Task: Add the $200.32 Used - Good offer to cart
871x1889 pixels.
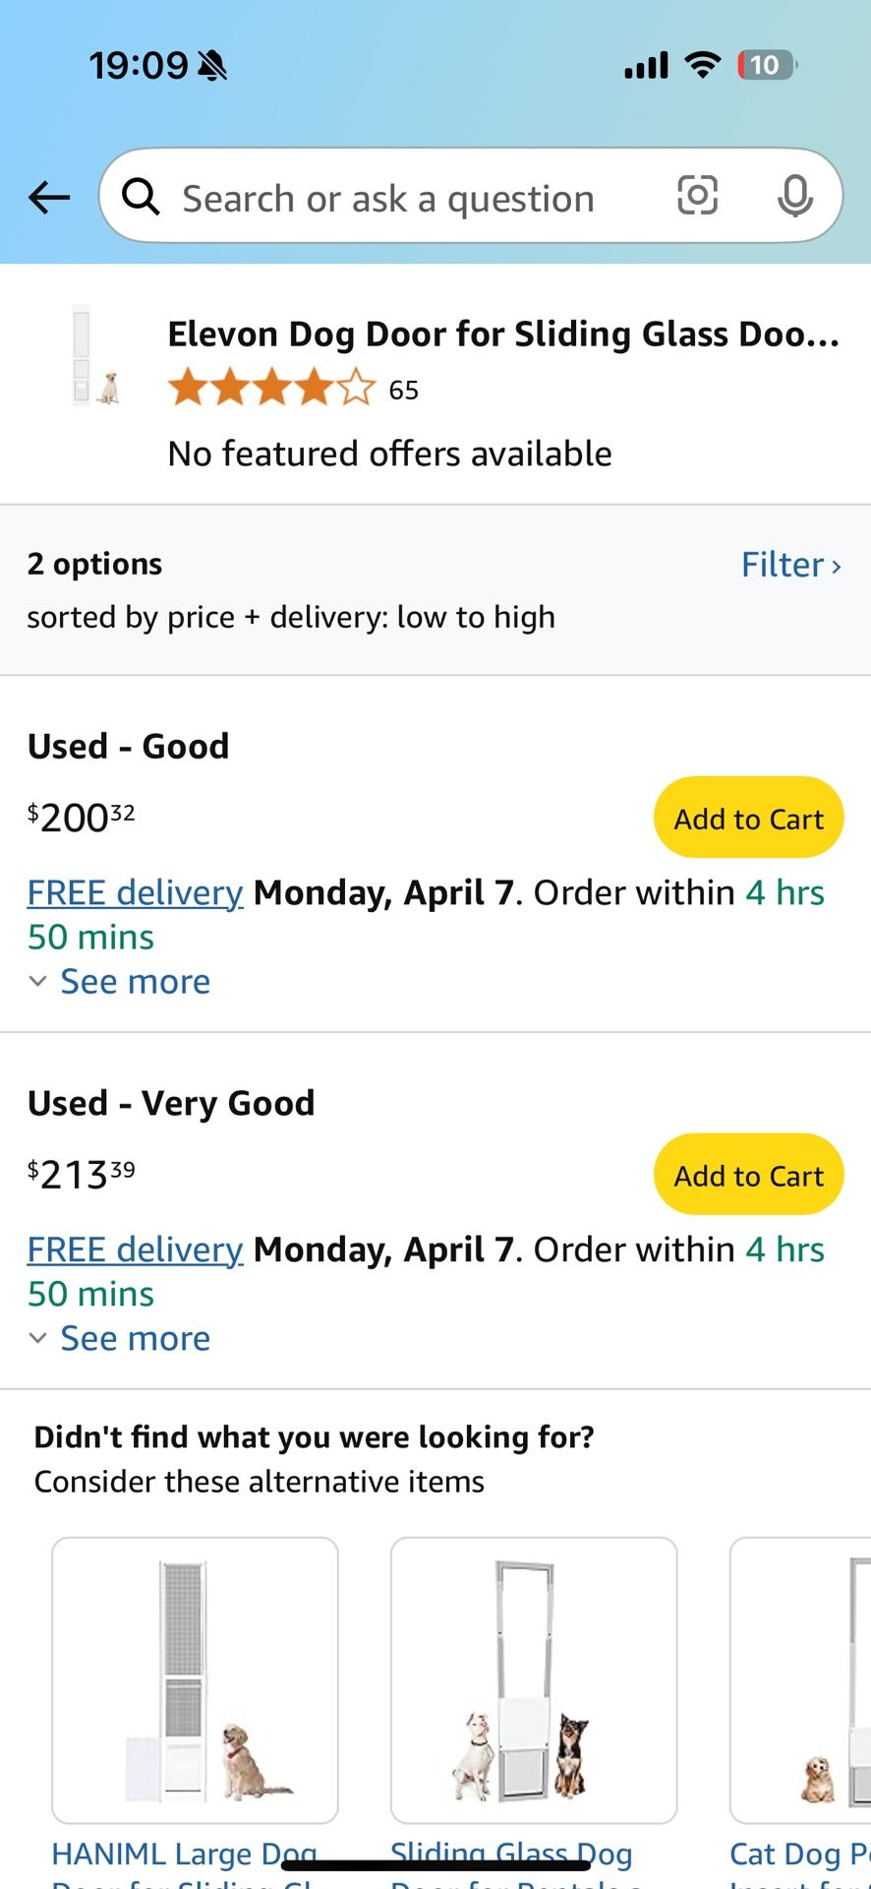Action: [748, 819]
